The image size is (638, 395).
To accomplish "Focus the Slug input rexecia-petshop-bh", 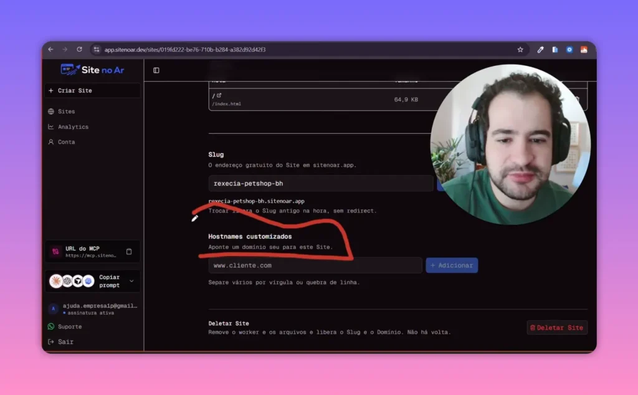I will (x=321, y=183).
